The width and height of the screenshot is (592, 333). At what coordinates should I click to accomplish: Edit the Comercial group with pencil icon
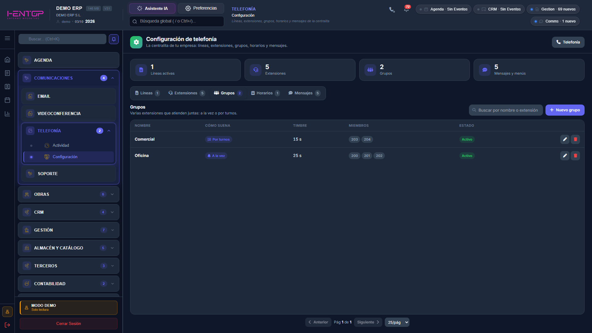tap(565, 139)
